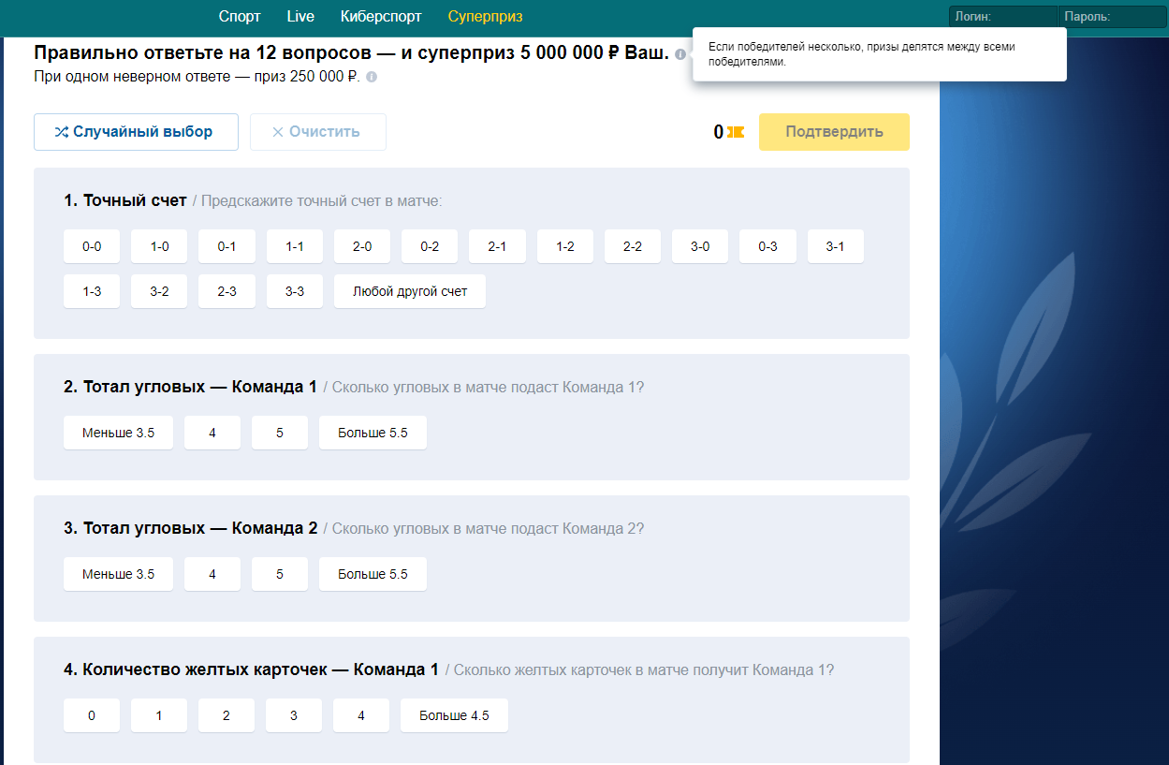Choose Меньше 3.5 corners for Команда 1
Image resolution: width=1169 pixels, height=765 pixels.
pos(118,433)
